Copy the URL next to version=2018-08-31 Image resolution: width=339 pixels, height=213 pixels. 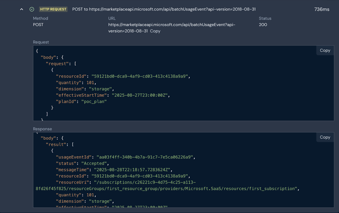pyautogui.click(x=155, y=31)
